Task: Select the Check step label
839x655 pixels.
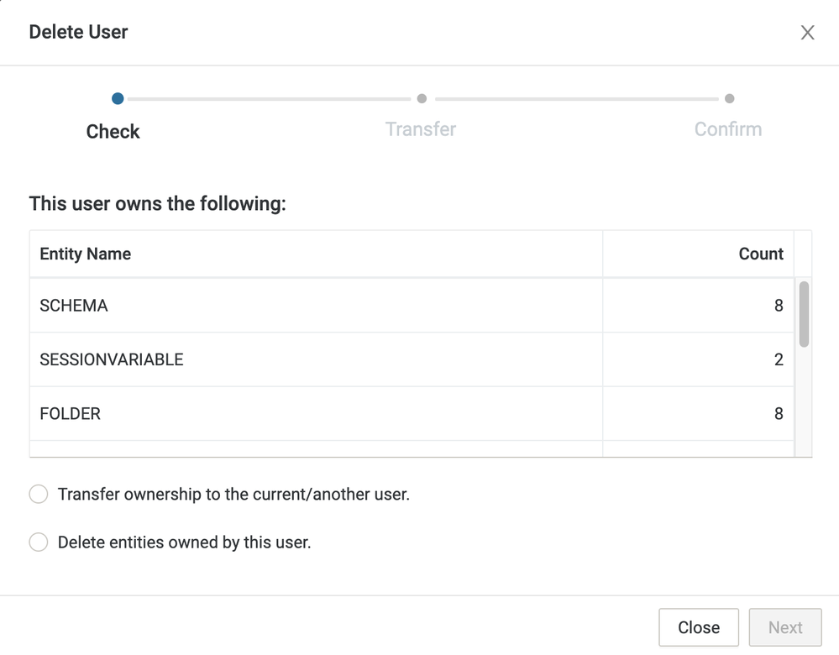Action: (113, 132)
